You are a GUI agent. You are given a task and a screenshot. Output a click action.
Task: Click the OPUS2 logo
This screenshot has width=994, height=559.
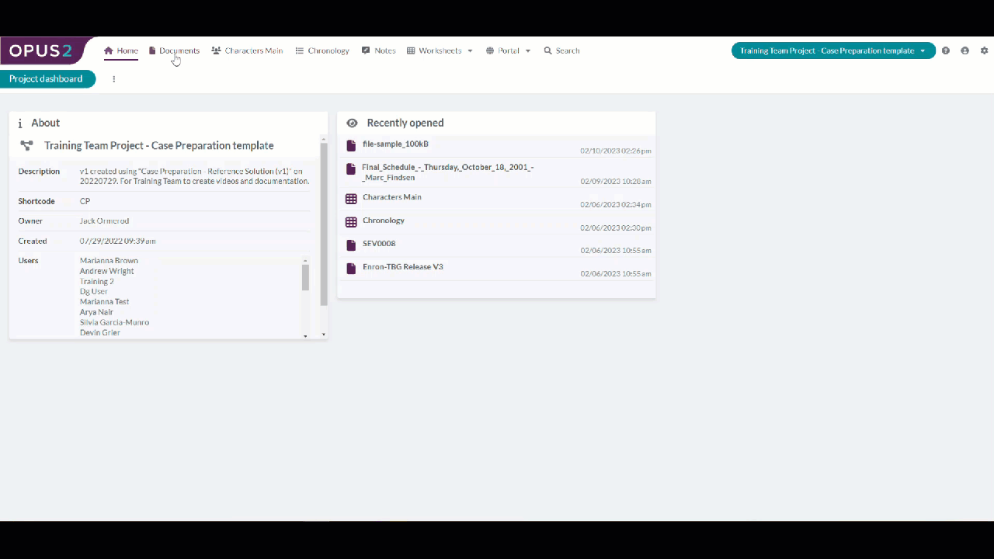click(x=40, y=50)
